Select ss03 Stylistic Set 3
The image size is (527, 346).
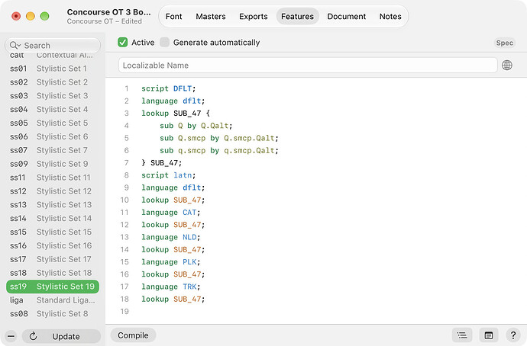click(x=53, y=96)
